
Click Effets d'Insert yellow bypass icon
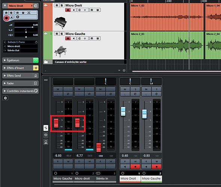coord(36,68)
